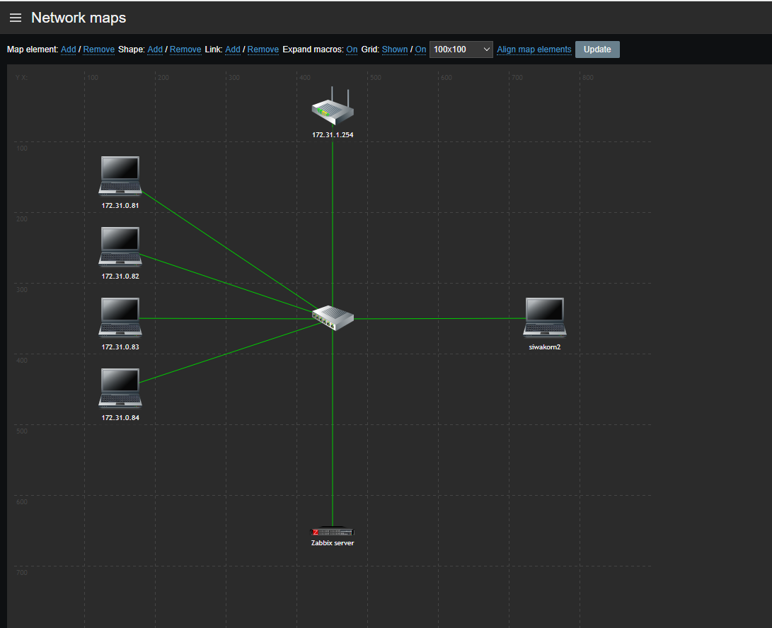This screenshot has height=628, width=772.
Task: Click the 172.31.0.83 label
Action: coord(120,347)
